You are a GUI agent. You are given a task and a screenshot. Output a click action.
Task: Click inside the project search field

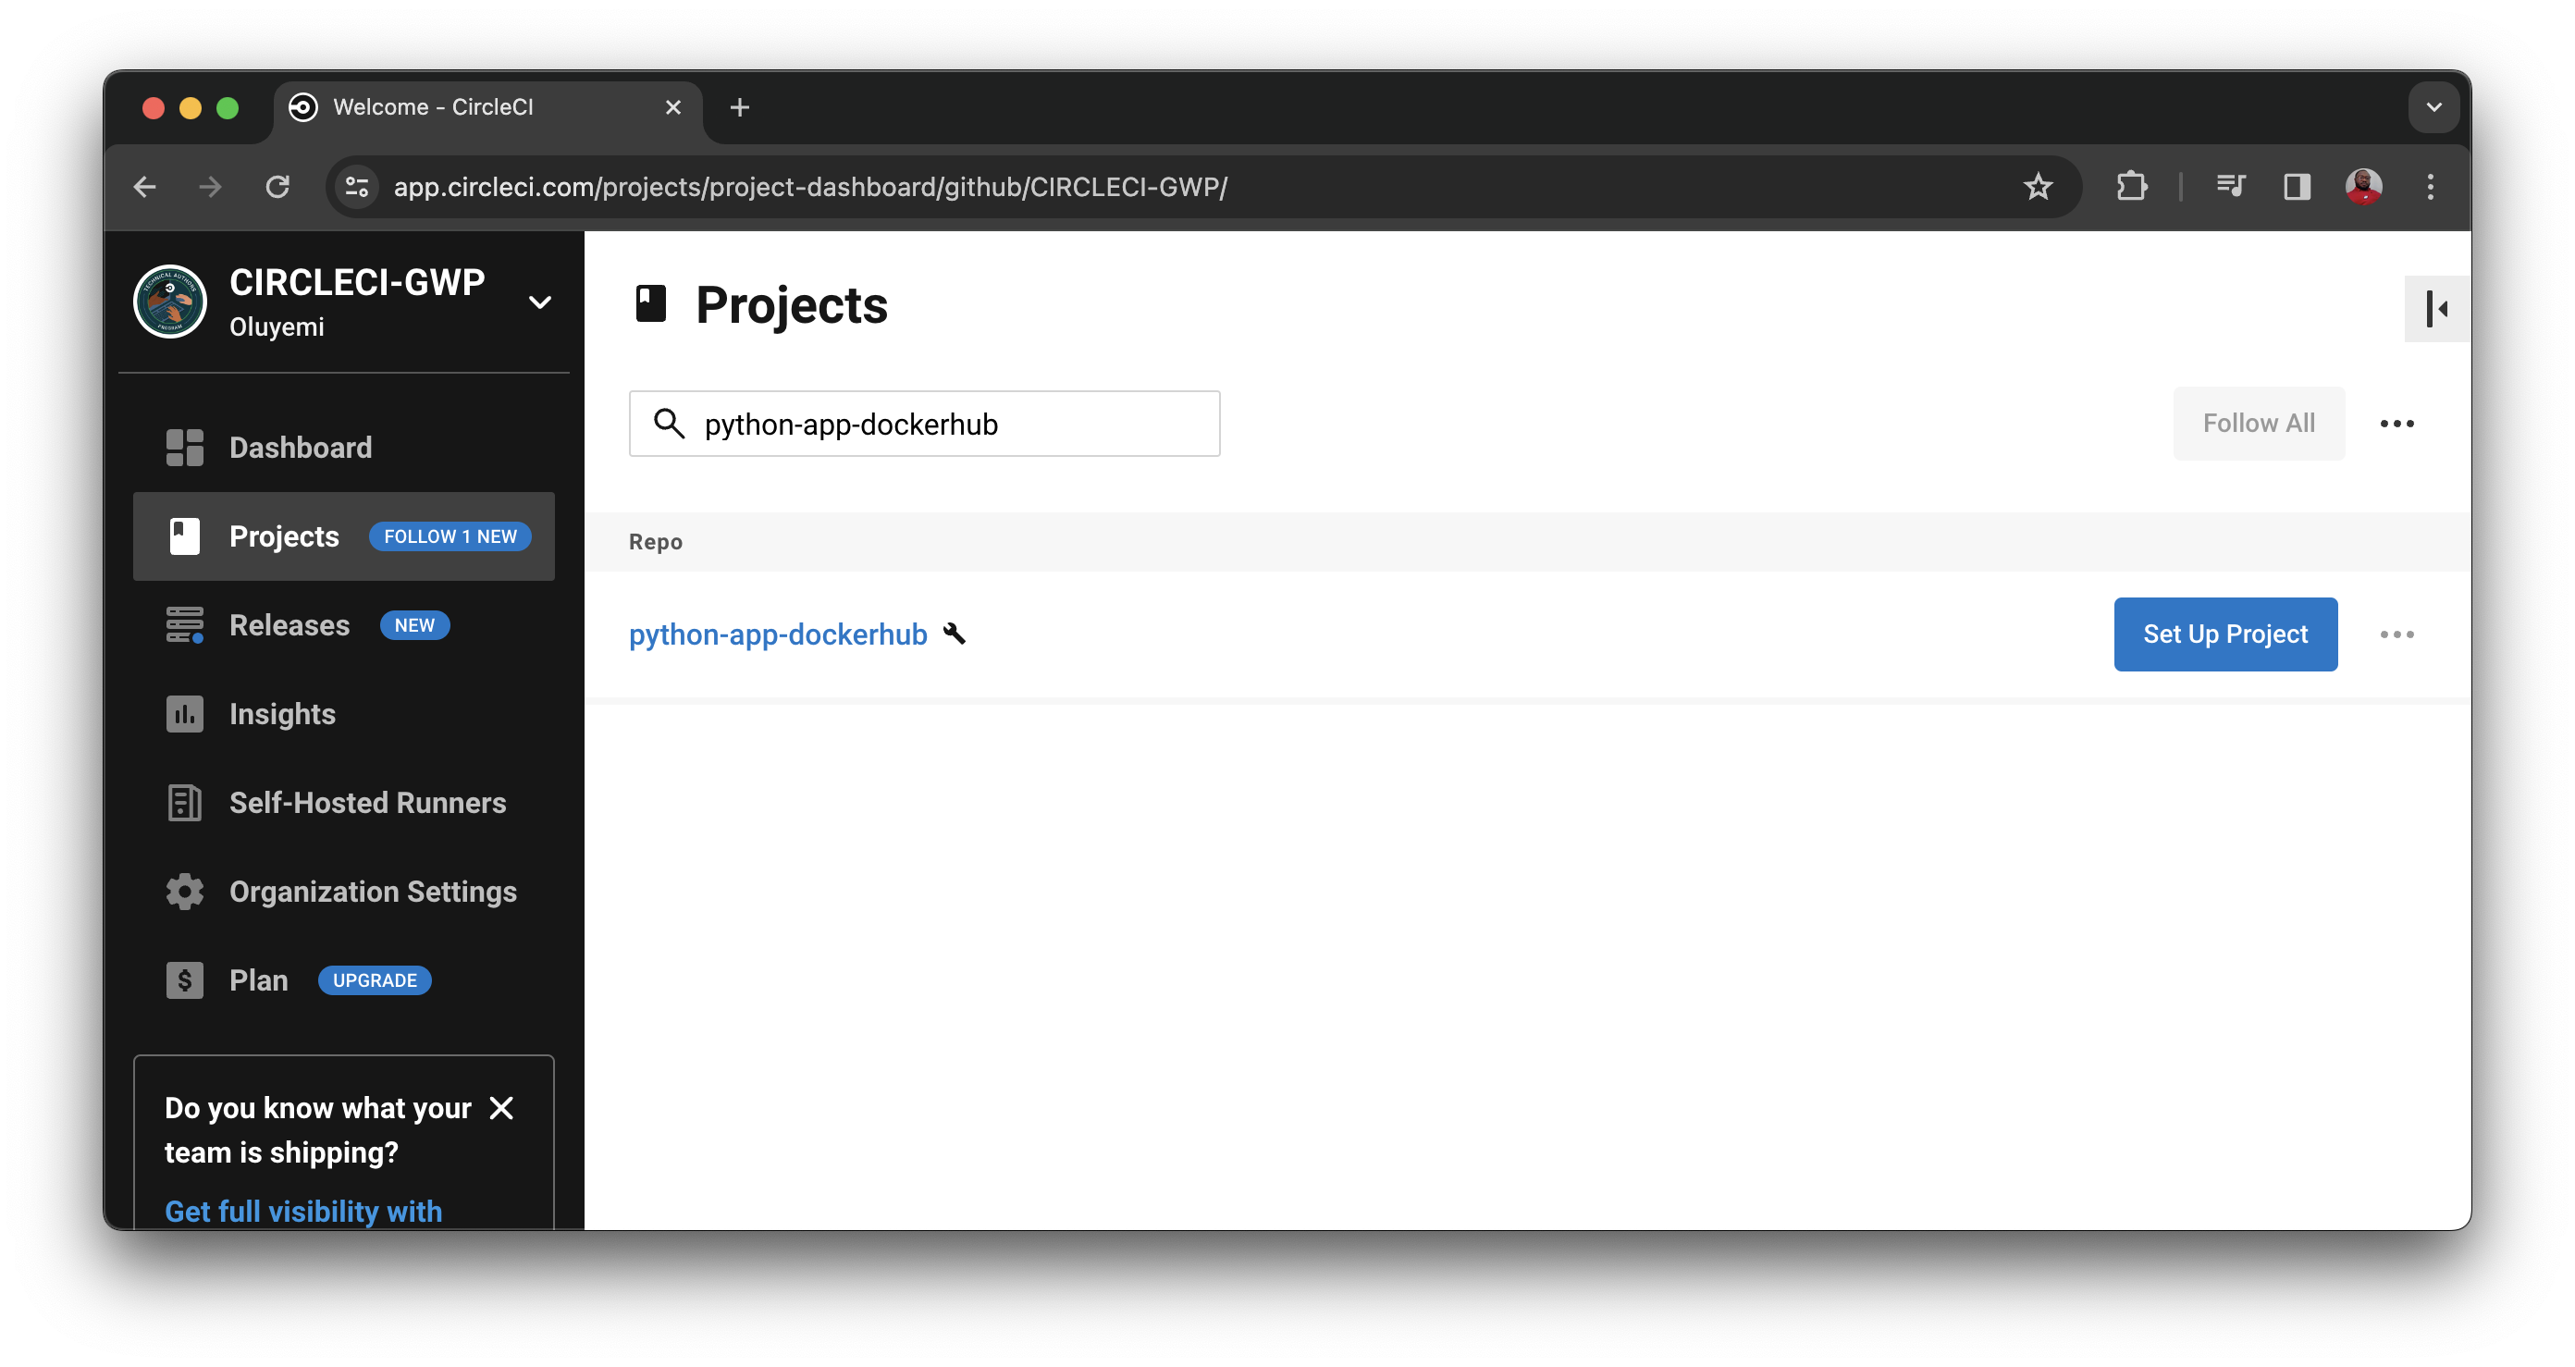(x=924, y=423)
